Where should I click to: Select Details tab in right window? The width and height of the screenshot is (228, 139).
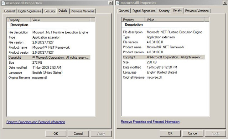tap(177, 10)
